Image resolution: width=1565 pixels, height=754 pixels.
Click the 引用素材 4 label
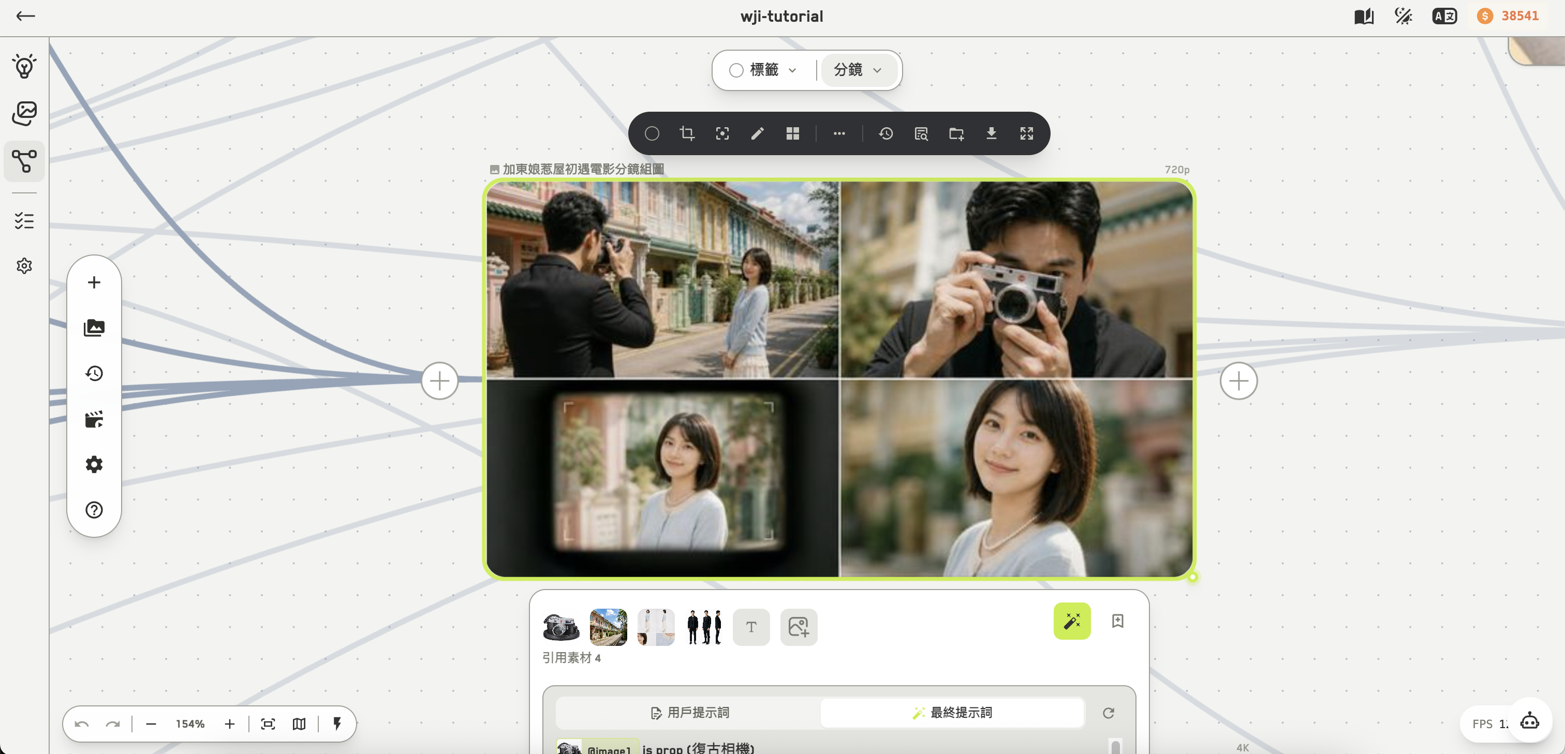[572, 658]
